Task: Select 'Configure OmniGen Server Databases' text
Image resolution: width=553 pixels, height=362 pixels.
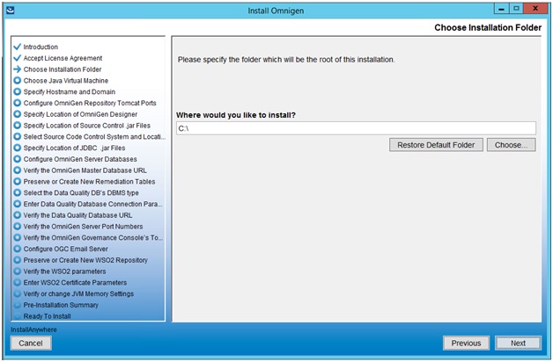Action: [80, 159]
